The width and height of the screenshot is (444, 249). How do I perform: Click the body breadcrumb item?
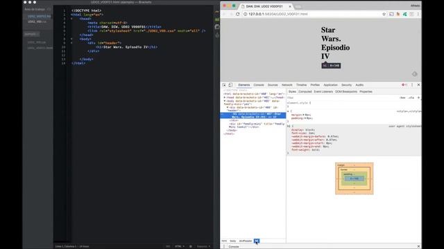233,241
